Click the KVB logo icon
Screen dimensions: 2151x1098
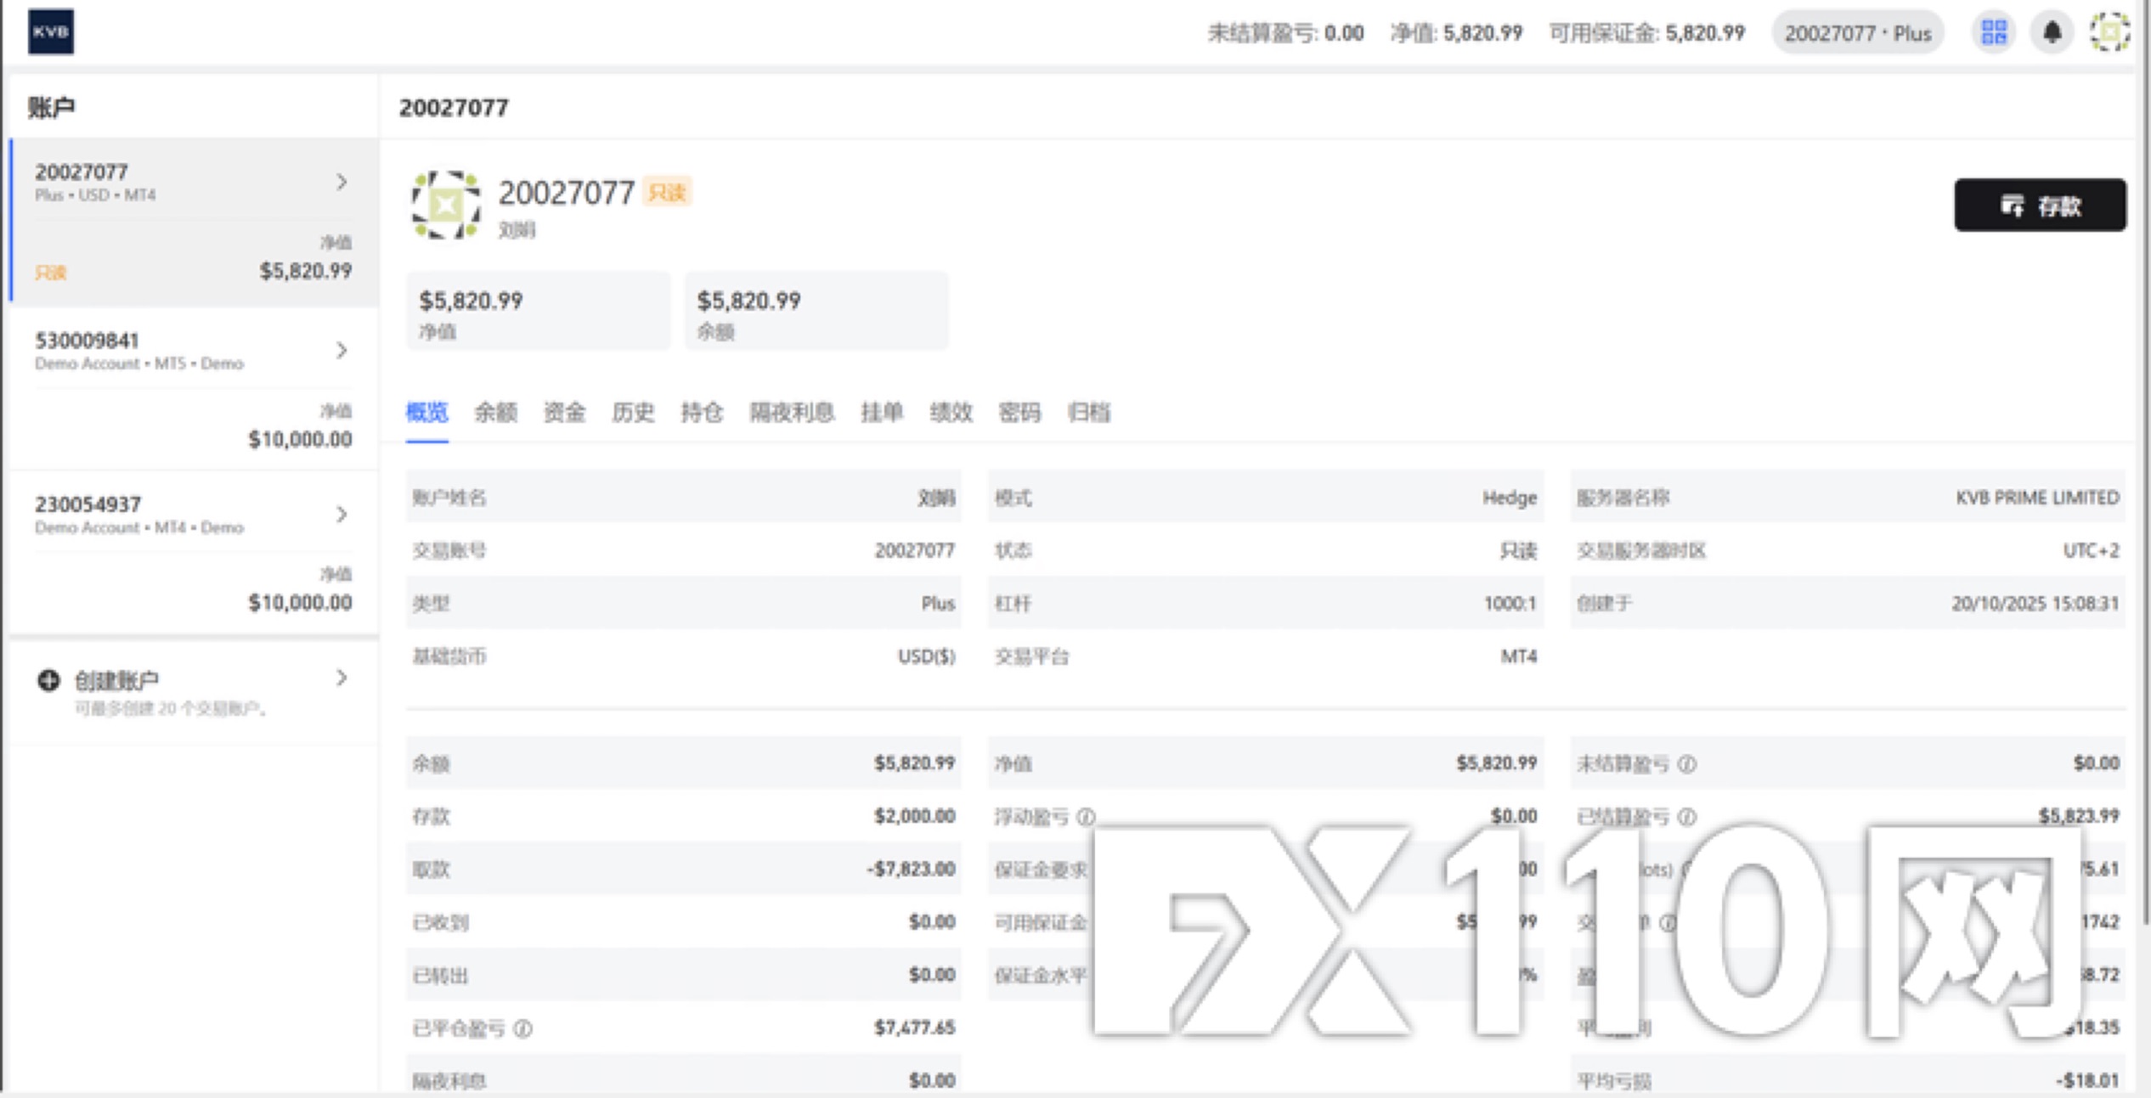tap(51, 31)
